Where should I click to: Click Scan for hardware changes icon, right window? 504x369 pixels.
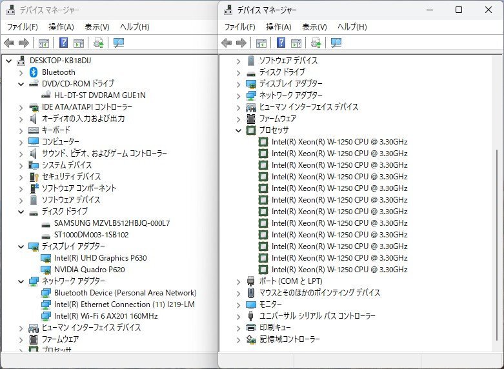click(336, 43)
